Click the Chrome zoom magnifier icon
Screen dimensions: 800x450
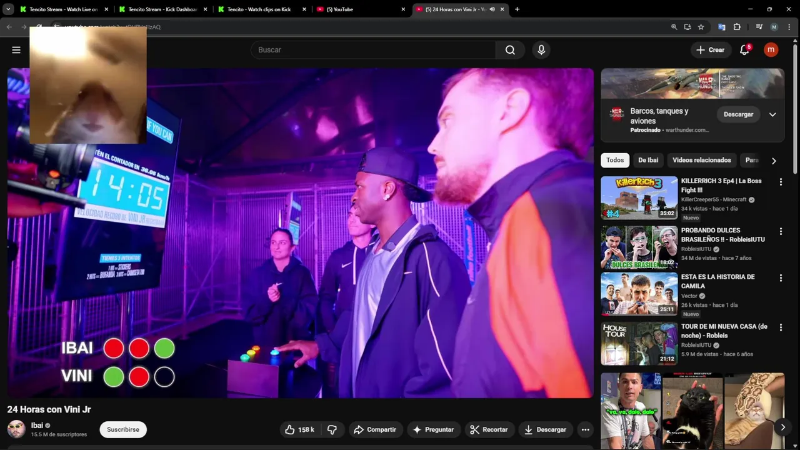pyautogui.click(x=674, y=27)
